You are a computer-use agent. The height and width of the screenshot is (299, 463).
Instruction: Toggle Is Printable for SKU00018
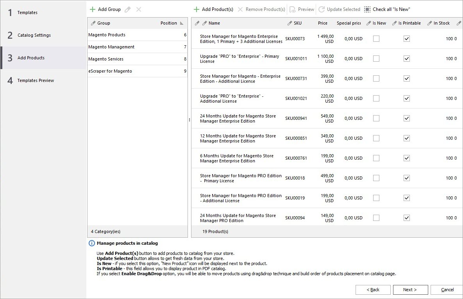[407, 178]
